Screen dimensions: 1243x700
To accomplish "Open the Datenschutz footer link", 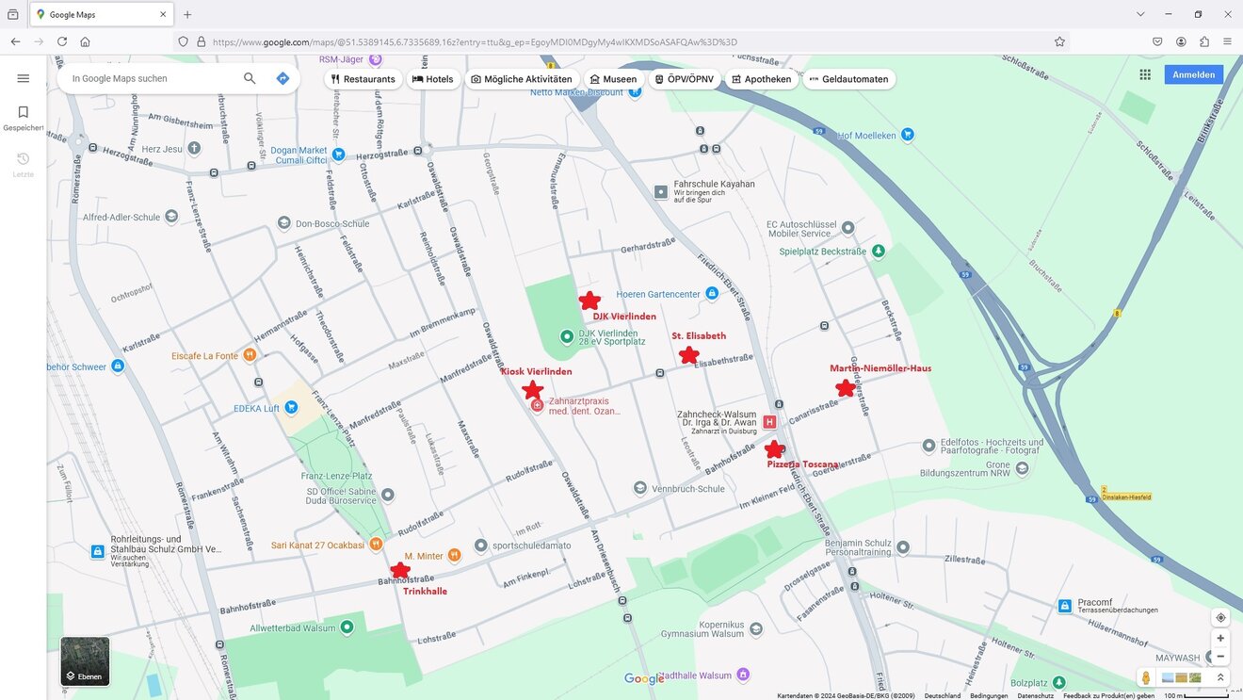I will [1035, 695].
